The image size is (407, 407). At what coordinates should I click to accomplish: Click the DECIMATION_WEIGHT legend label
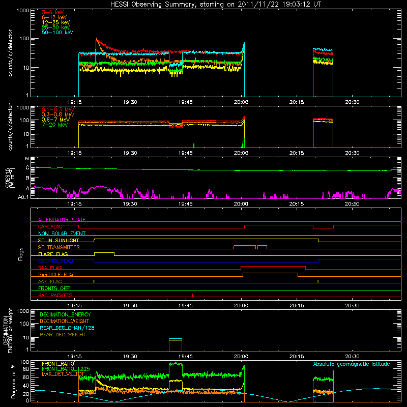pos(65,321)
